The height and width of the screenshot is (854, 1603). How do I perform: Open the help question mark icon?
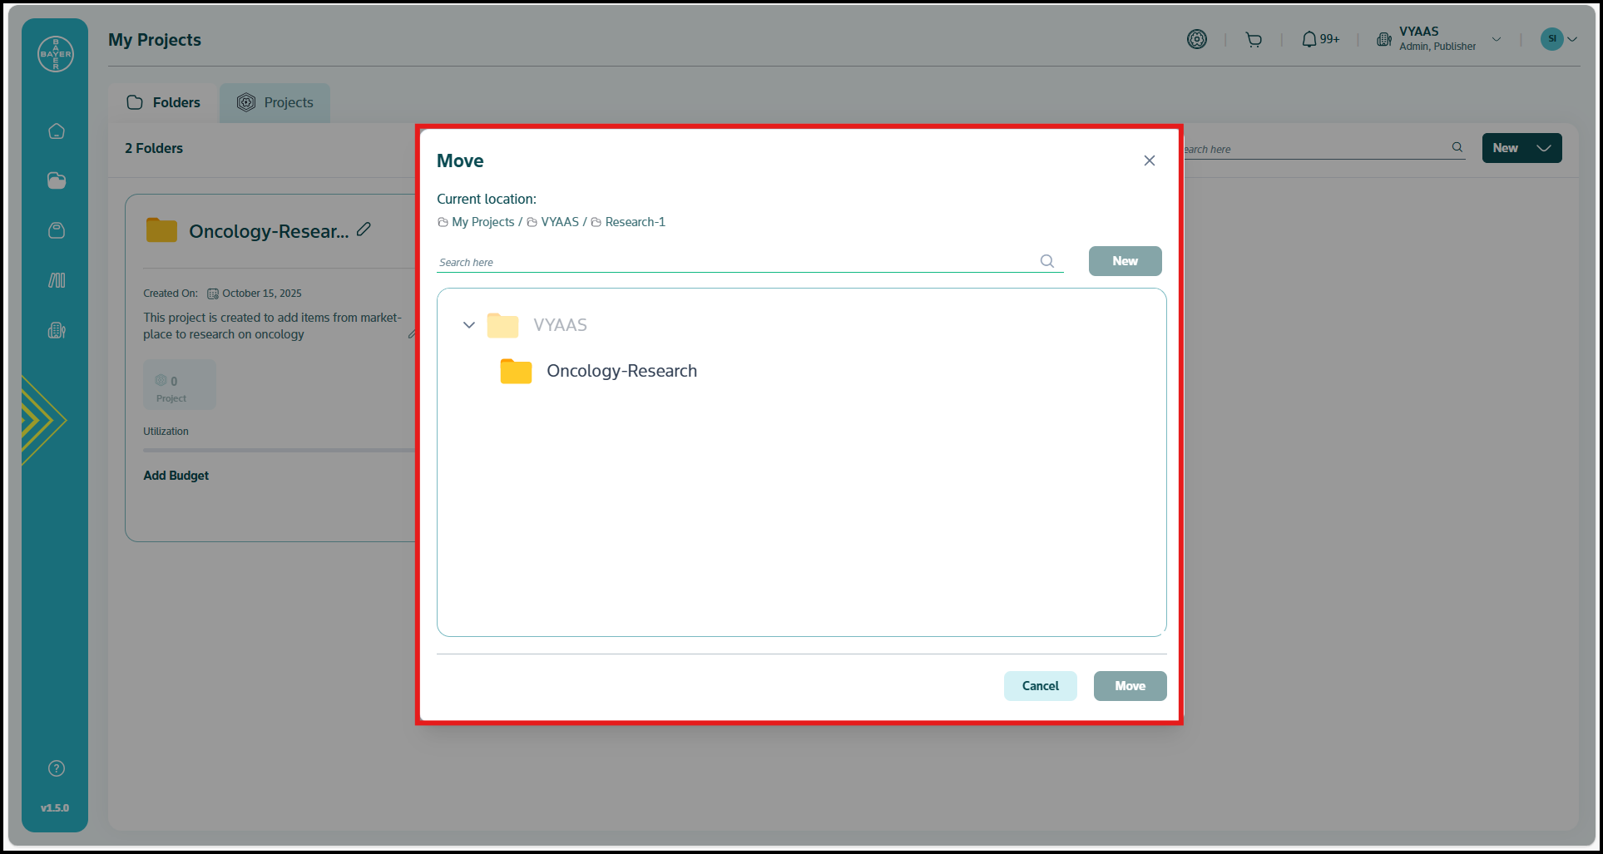tap(57, 768)
